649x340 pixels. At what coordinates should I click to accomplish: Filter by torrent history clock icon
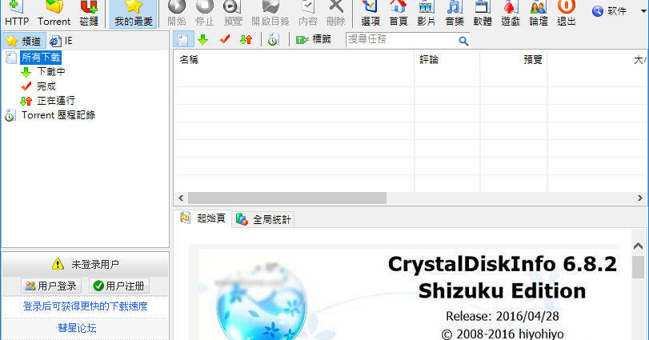point(273,40)
